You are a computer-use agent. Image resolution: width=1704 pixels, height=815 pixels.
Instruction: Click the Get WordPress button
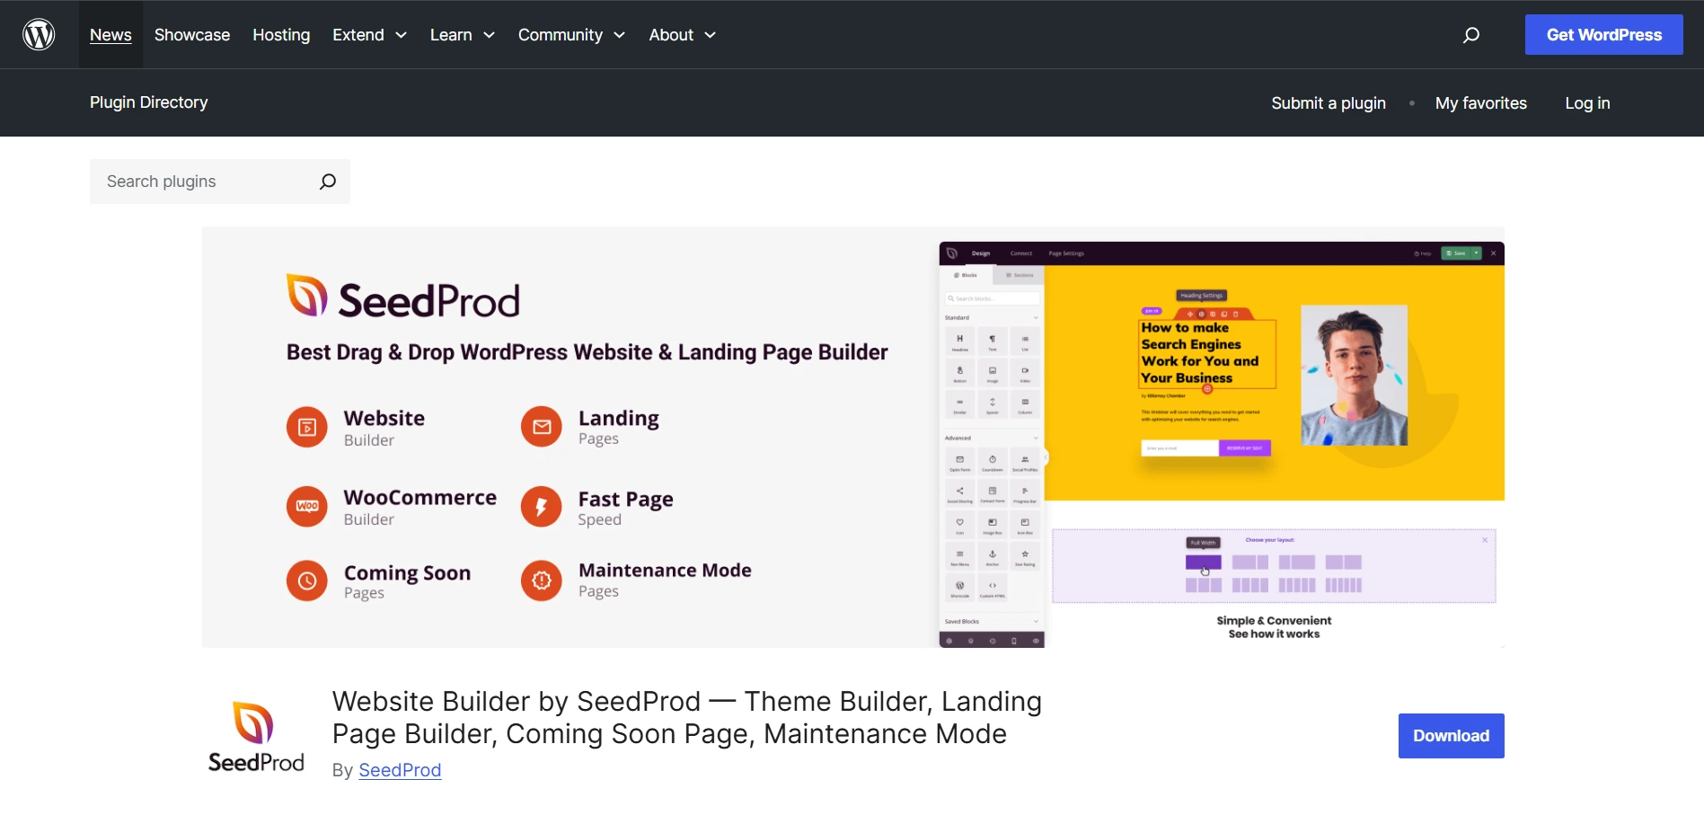(x=1603, y=35)
